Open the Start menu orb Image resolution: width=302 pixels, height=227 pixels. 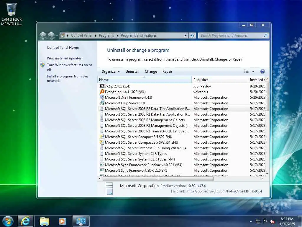(x=8, y=221)
